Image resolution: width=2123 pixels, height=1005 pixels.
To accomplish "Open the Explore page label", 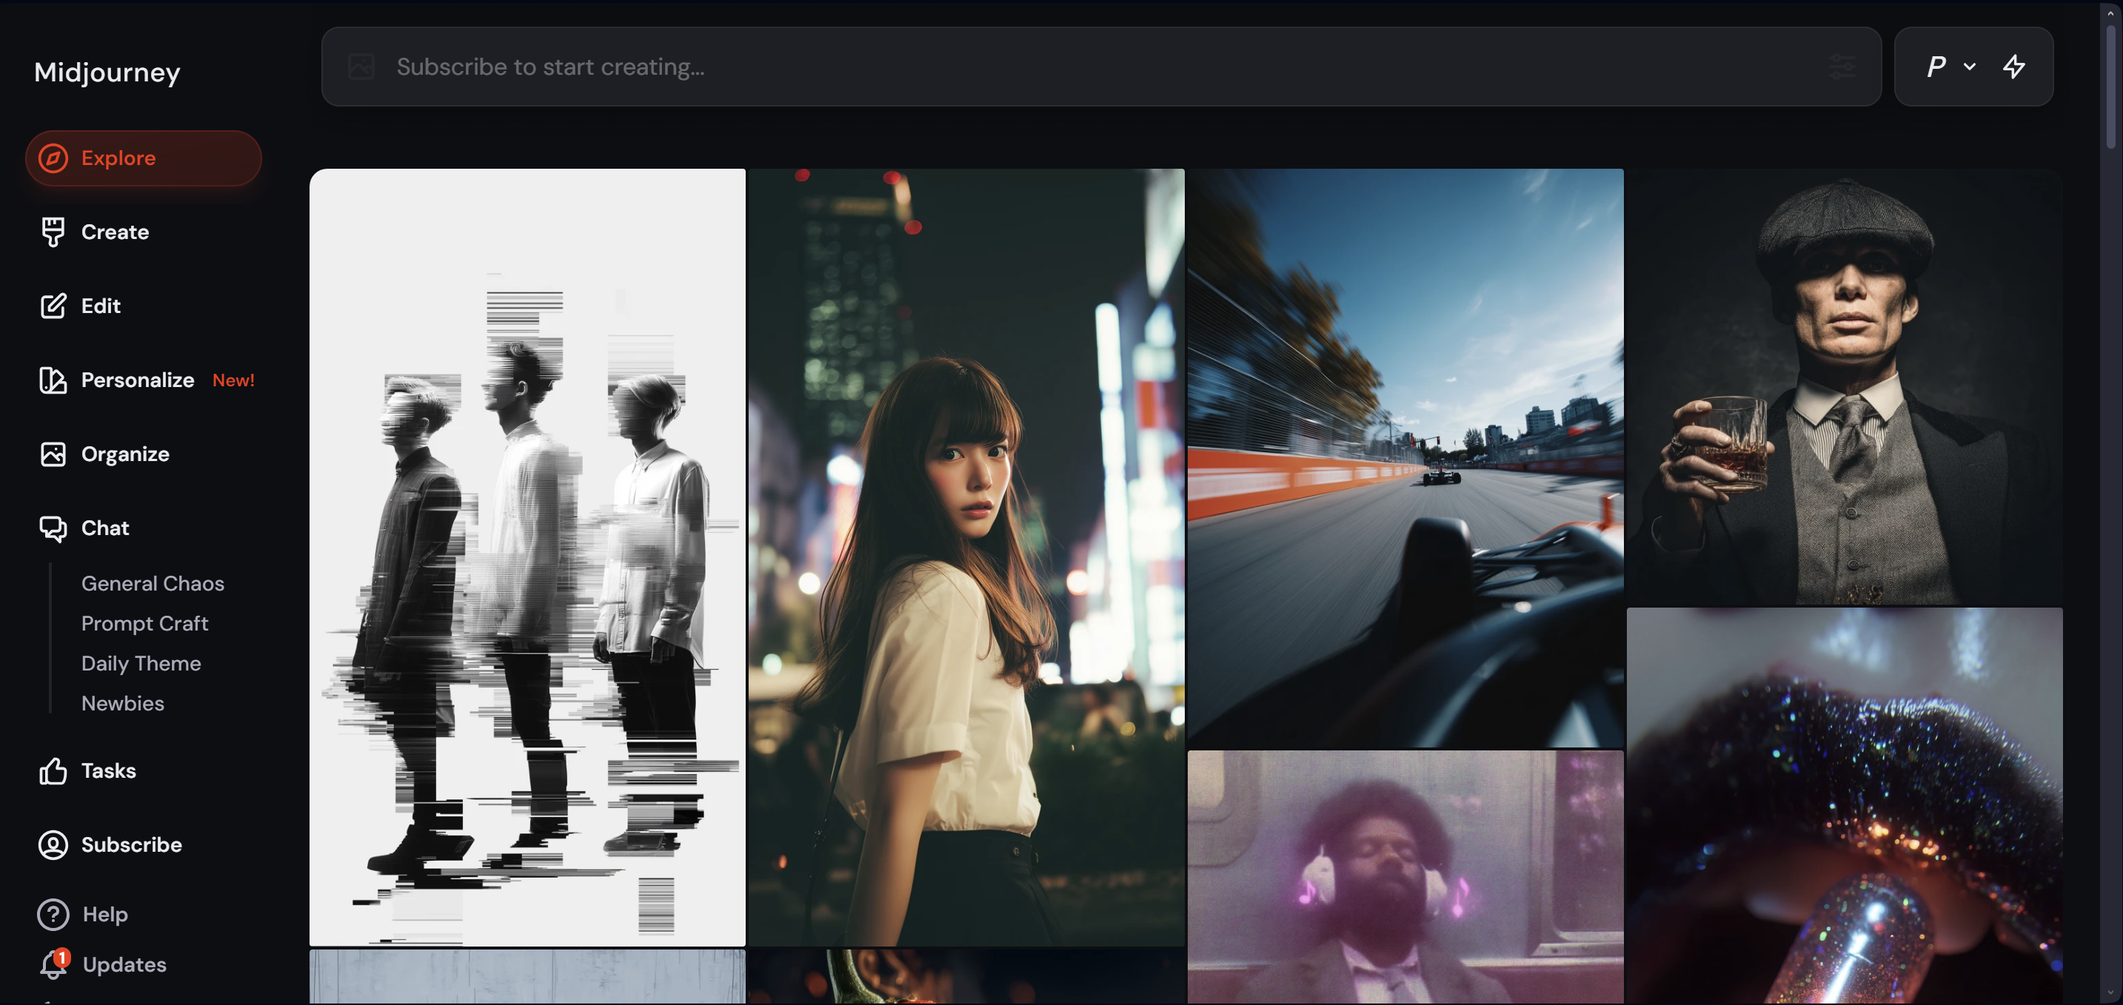I will click(x=118, y=158).
